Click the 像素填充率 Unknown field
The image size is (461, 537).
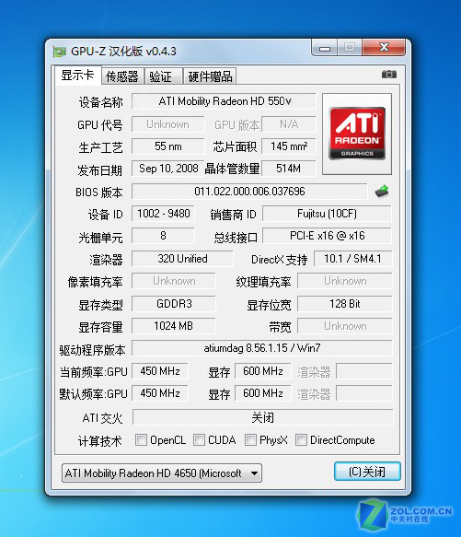coord(174,281)
